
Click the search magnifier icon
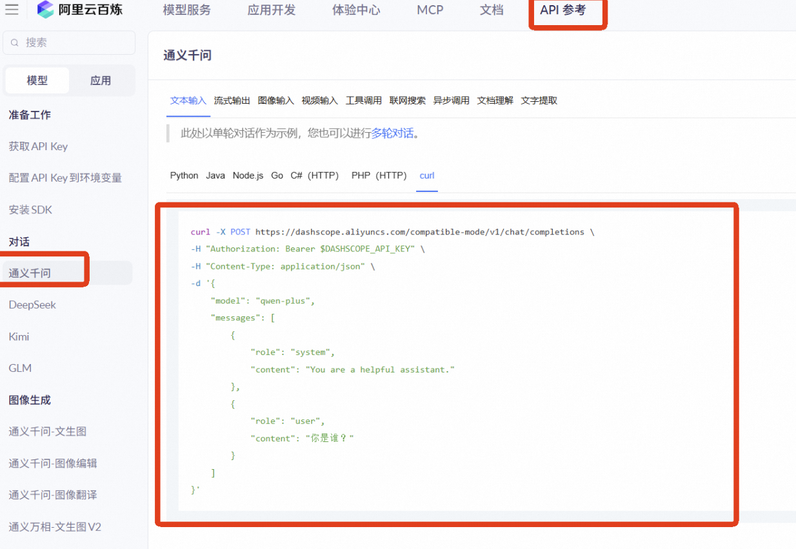(x=15, y=43)
